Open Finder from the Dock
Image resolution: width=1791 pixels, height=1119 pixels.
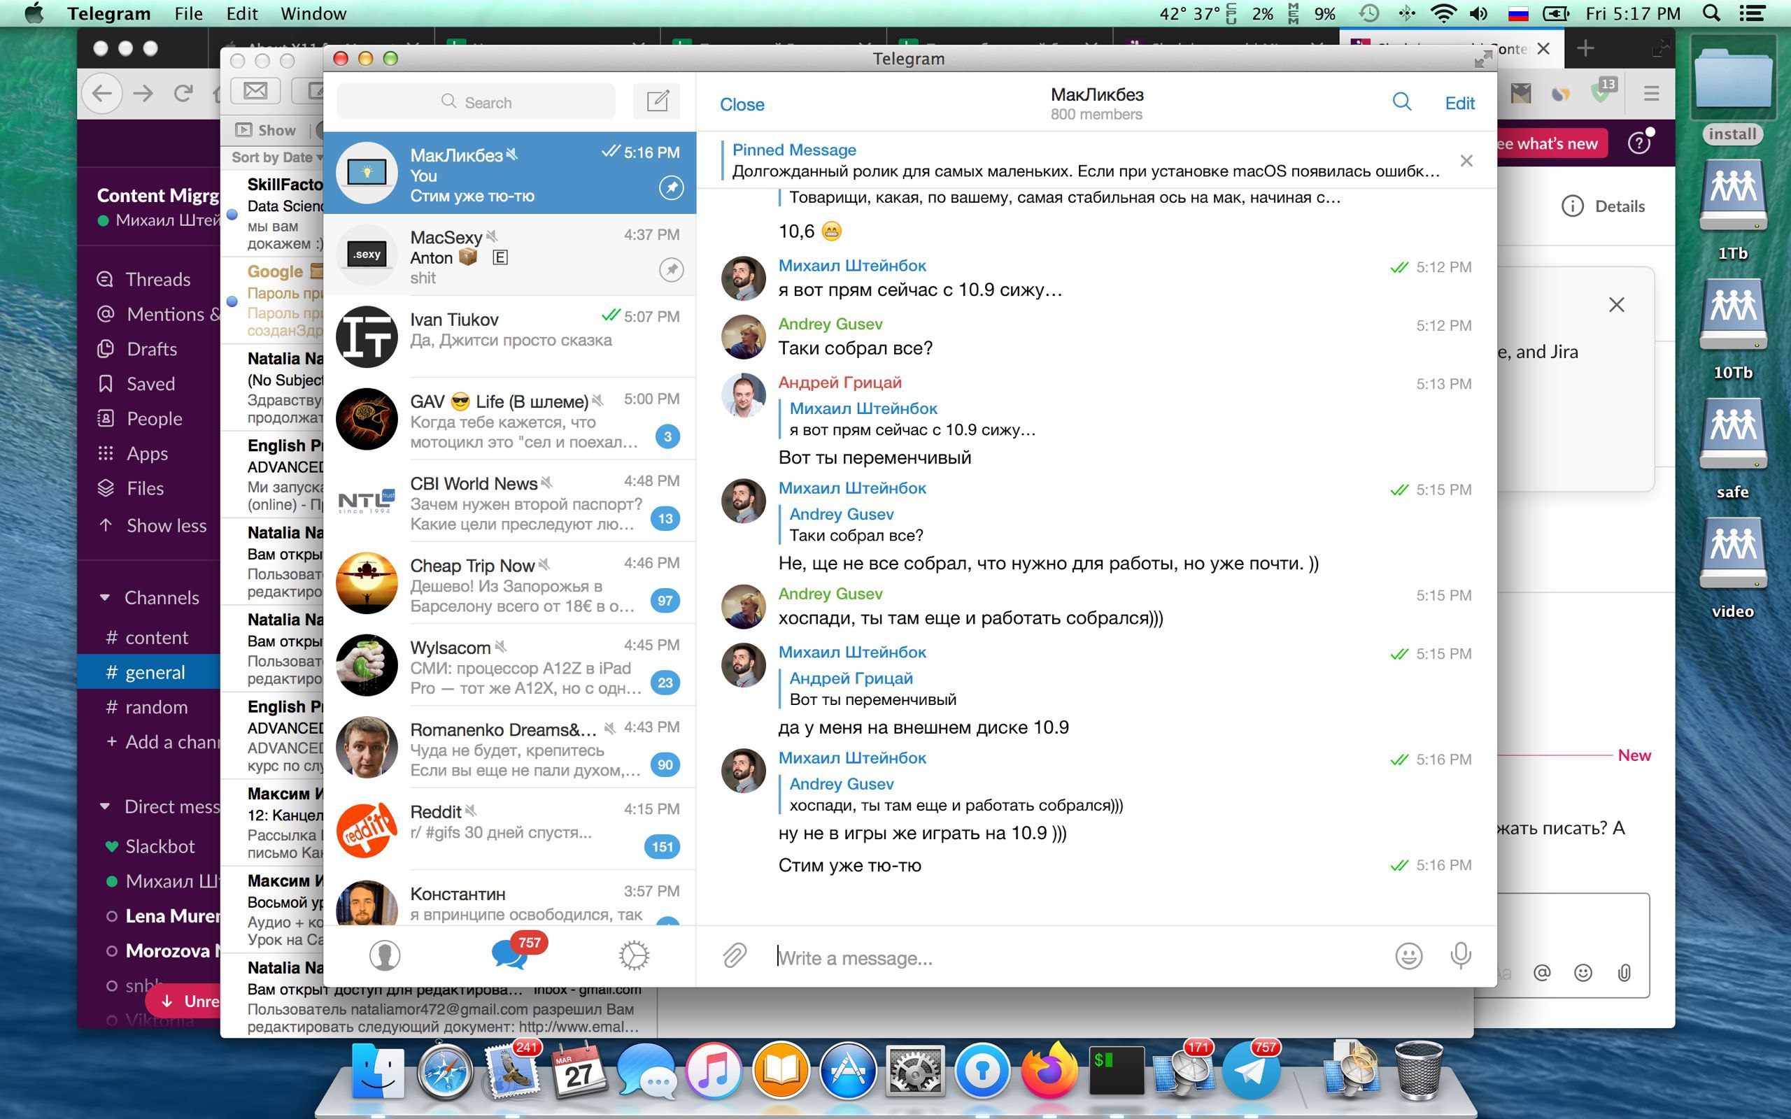[x=378, y=1071]
